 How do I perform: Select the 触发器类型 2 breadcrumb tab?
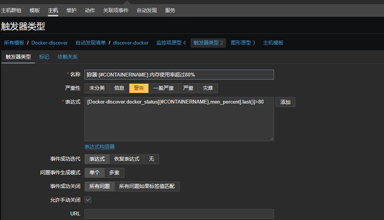pos(208,43)
